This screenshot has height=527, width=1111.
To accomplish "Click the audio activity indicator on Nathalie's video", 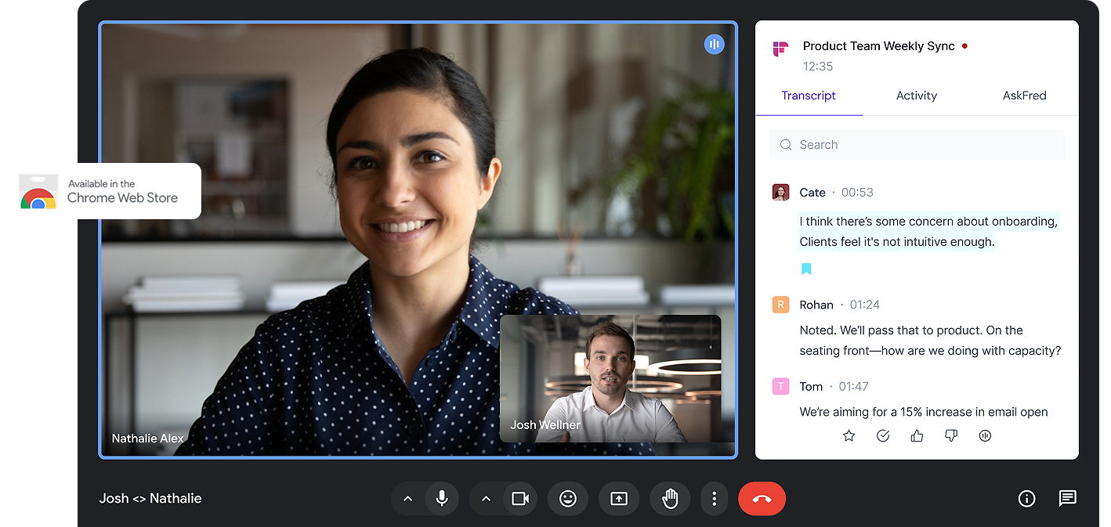I will point(714,45).
